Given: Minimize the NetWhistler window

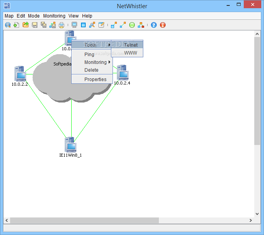Looking at the screenshot, I should point(228,5).
